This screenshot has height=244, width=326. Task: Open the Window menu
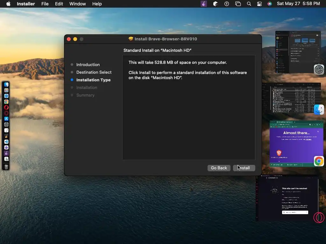tap(78, 4)
